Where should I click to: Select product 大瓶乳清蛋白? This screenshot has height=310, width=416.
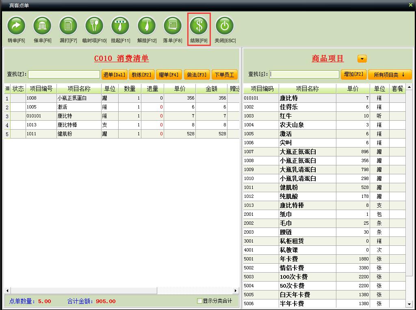[x=324, y=169]
